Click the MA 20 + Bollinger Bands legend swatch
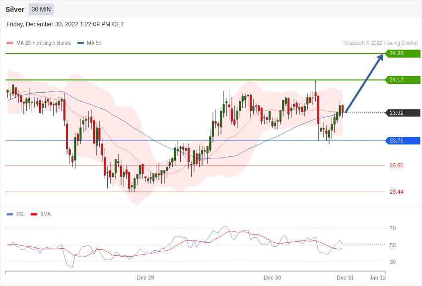Viewport: 422px width, 286px height. click(10, 43)
